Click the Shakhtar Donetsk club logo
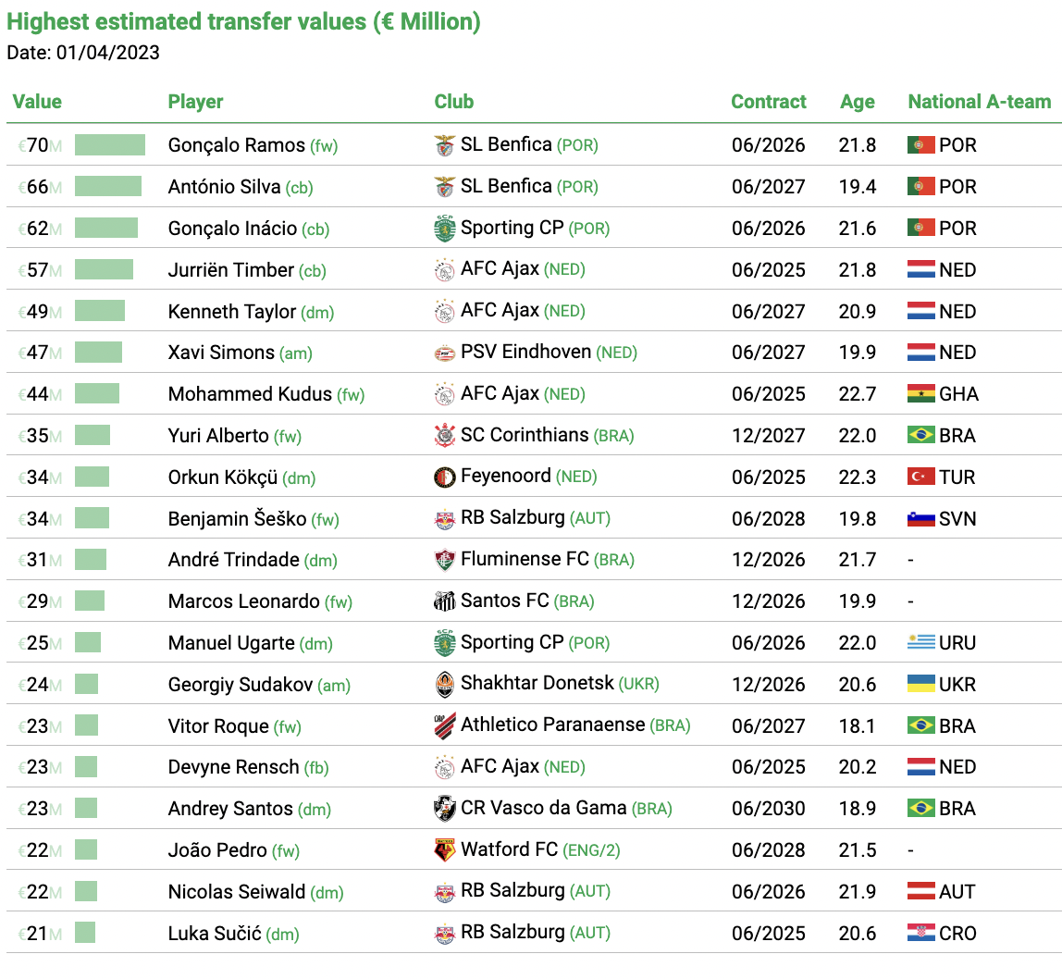This screenshot has height=979, width=1062. pyautogui.click(x=444, y=685)
